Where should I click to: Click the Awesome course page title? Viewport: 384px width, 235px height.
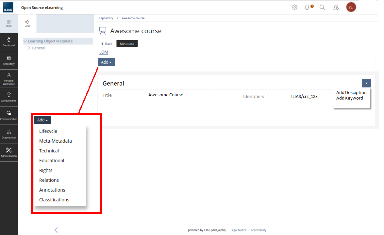[x=136, y=31]
